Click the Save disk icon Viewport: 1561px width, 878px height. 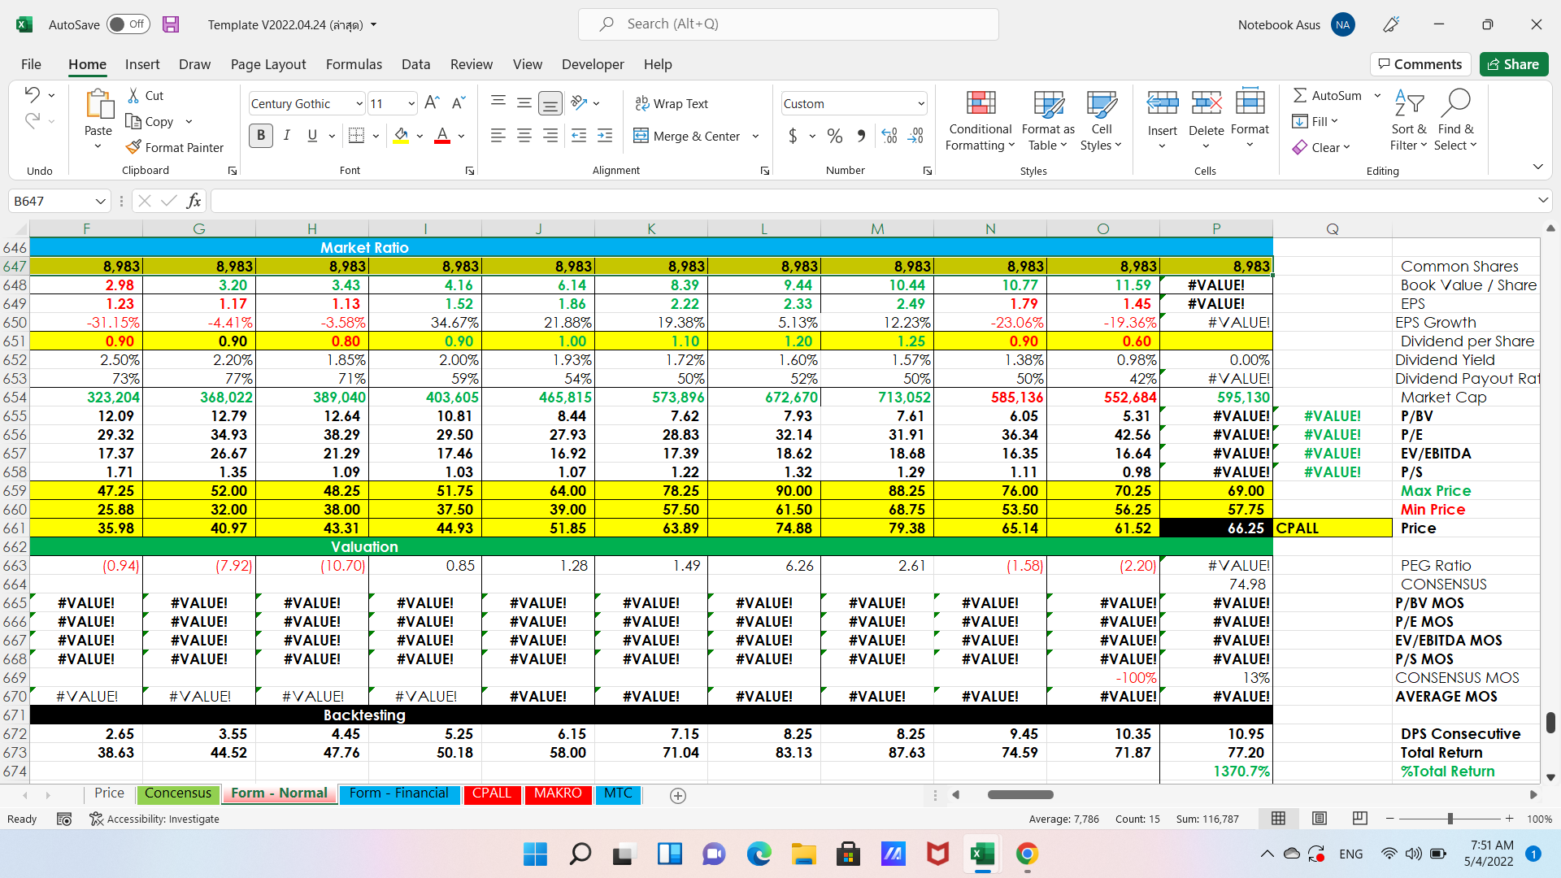(x=171, y=24)
